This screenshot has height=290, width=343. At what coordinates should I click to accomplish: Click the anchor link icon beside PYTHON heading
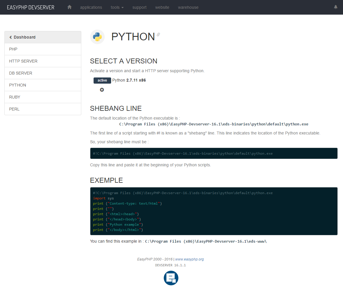[158, 34]
